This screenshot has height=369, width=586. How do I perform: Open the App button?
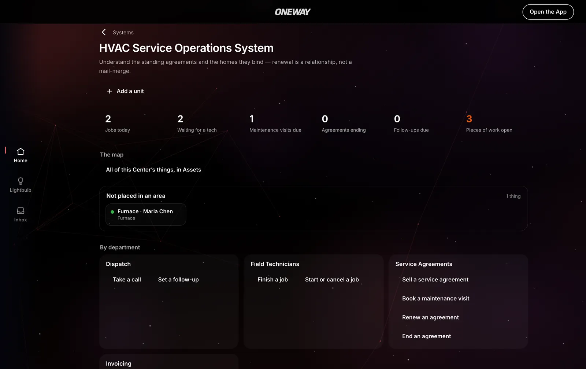tap(548, 12)
